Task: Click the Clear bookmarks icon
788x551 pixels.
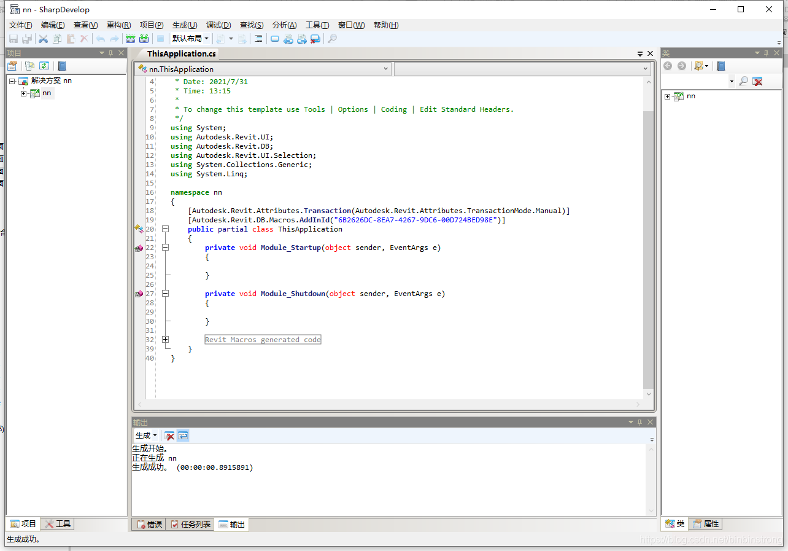Action: coord(315,39)
